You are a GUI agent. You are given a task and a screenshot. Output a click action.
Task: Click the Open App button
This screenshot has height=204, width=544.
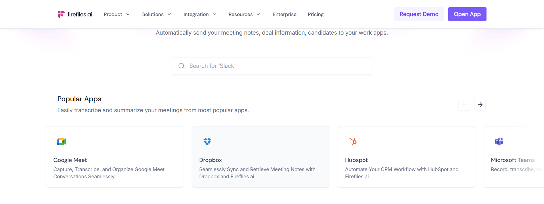467,14
